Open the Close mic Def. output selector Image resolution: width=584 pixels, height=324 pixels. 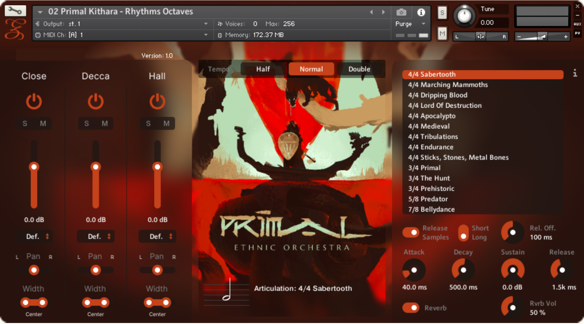tap(37, 237)
